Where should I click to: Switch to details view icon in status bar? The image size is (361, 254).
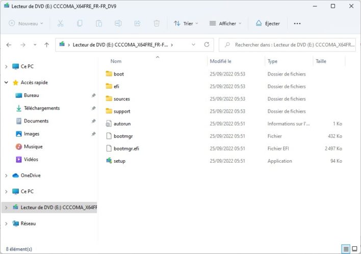tap(346, 249)
